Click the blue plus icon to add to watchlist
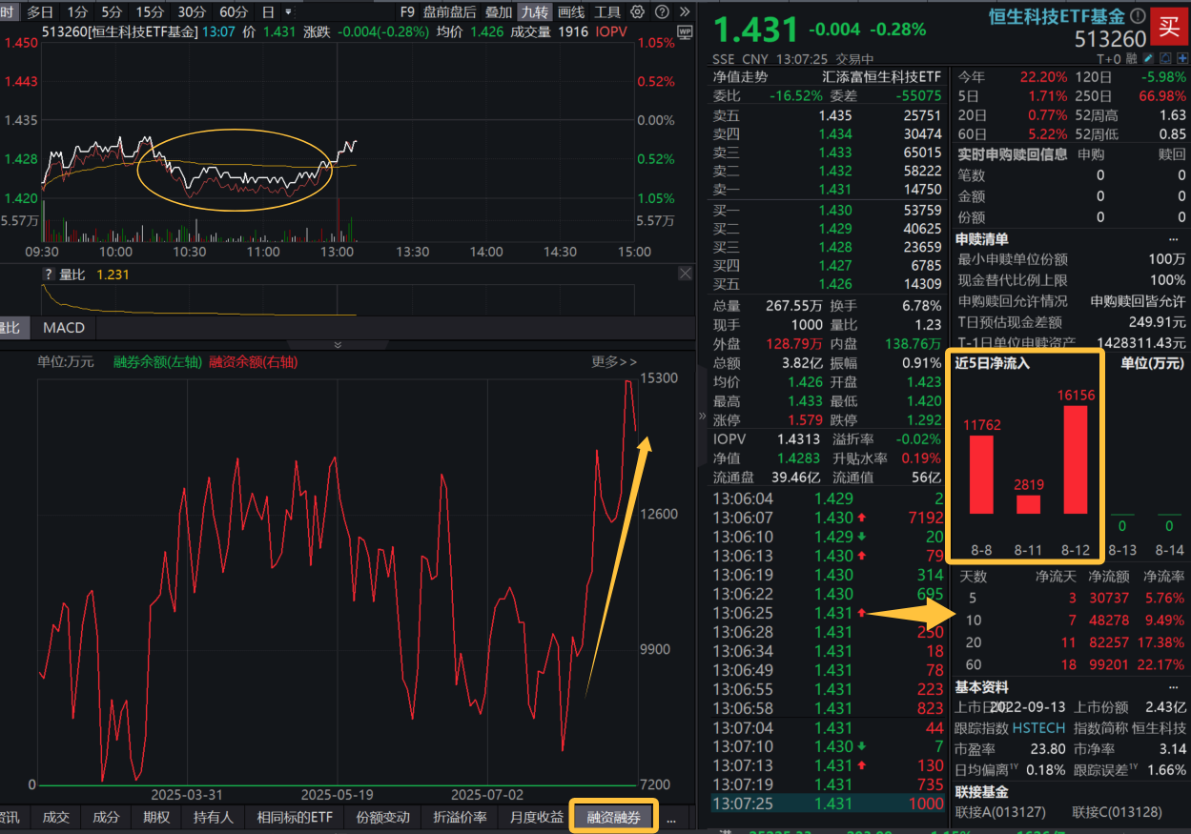This screenshot has width=1191, height=834. pyautogui.click(x=1182, y=58)
